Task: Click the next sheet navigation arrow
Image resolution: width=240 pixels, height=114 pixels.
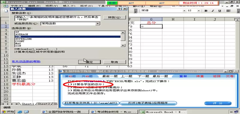Action: tap(12, 104)
